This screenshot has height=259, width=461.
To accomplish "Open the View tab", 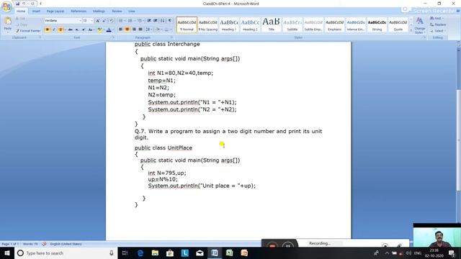I will [x=131, y=12].
